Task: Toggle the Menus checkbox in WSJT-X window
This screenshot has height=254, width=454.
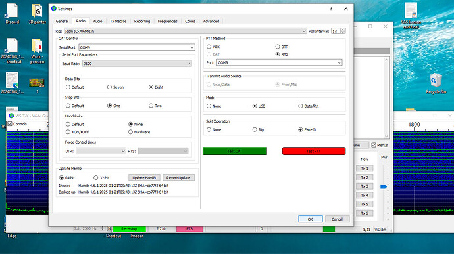Action: (x=374, y=145)
